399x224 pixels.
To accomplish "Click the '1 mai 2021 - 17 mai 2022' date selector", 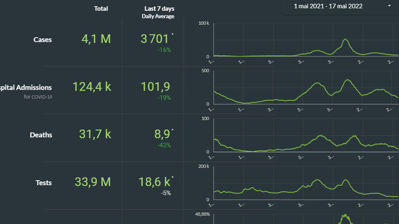I will point(328,6).
